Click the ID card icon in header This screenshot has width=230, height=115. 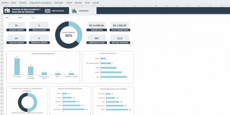[x=7, y=11]
